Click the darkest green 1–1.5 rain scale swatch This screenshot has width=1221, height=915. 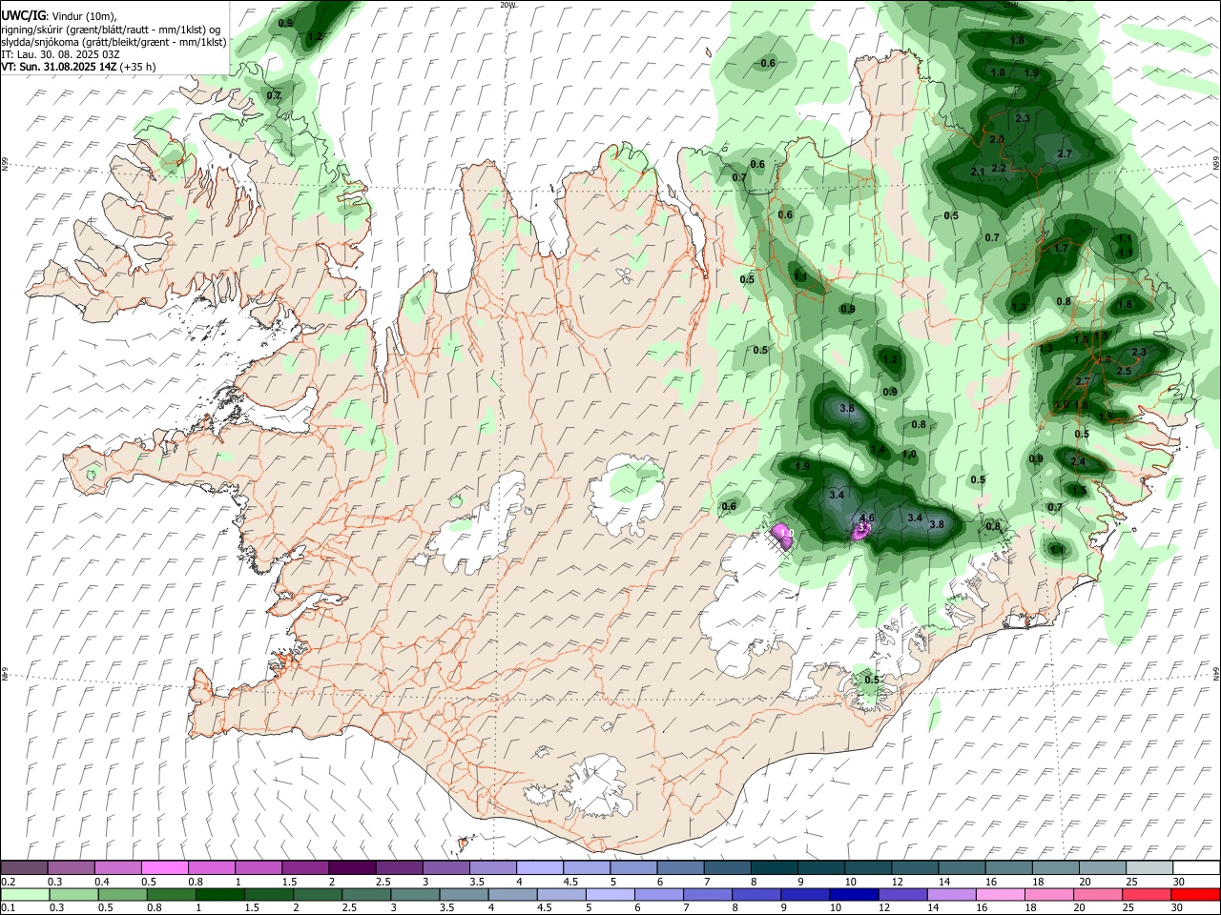(x=220, y=894)
